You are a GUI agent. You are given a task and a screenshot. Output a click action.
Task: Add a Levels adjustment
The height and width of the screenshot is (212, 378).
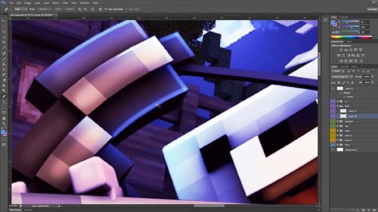[x=346, y=49]
